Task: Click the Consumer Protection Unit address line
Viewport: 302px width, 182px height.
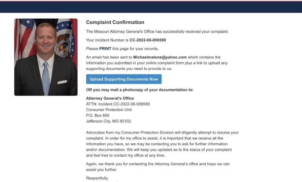Action: point(109,110)
